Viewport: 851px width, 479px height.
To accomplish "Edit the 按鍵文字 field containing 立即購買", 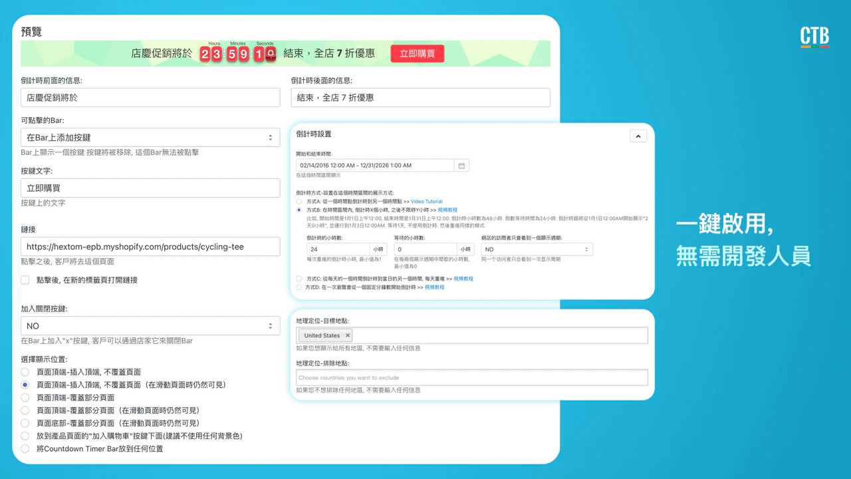I will click(x=150, y=188).
